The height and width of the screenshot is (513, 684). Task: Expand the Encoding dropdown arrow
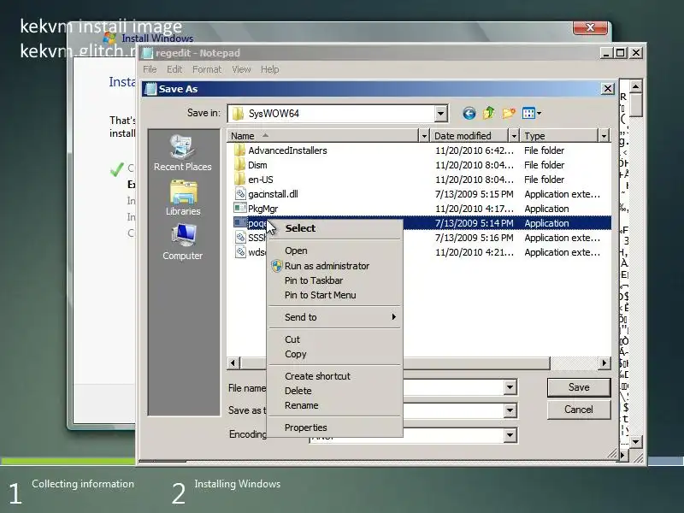click(510, 435)
